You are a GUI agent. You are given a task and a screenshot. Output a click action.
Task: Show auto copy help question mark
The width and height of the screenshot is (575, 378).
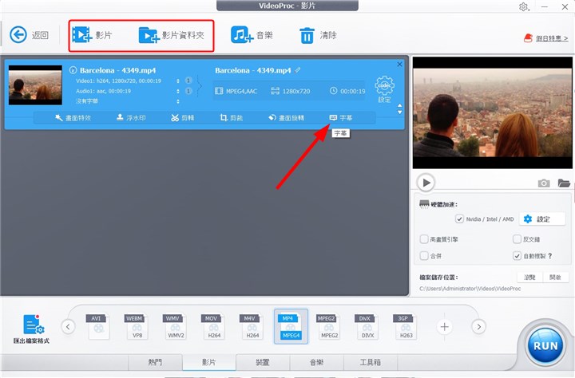point(550,256)
